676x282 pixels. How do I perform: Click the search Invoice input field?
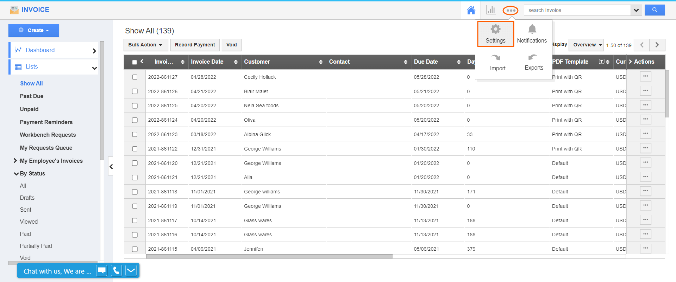(x=577, y=10)
